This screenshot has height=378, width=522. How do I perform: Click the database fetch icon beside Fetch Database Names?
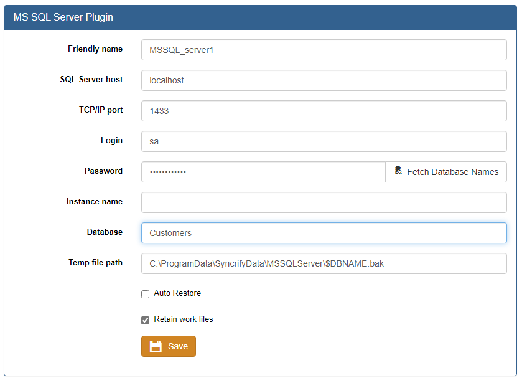(398, 171)
